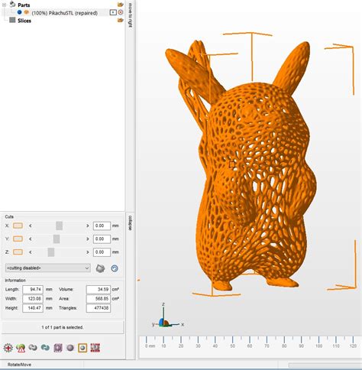Click the Y cut slider handle
Image resolution: width=362 pixels, height=370 pixels.
57,239
